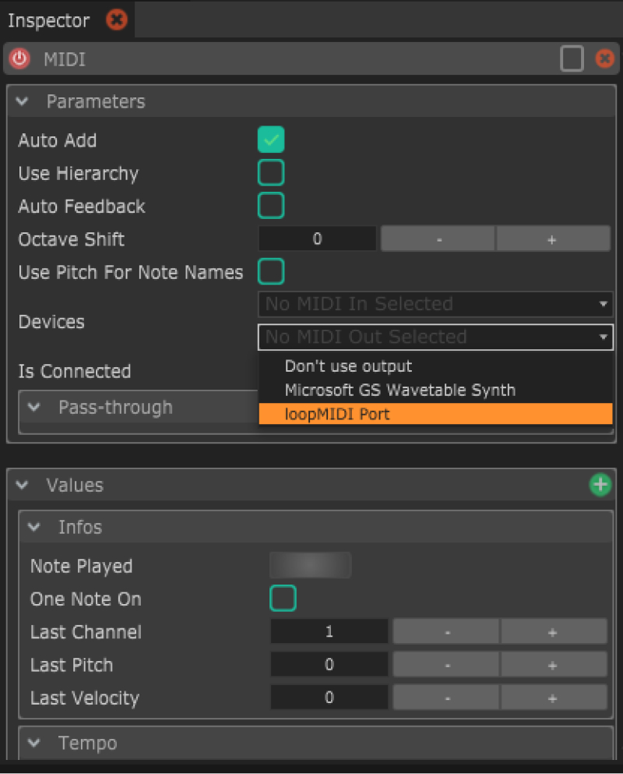Screen dimensions: 623x774
Task: Click the empty square icon in MIDI header
Action: coord(572,59)
